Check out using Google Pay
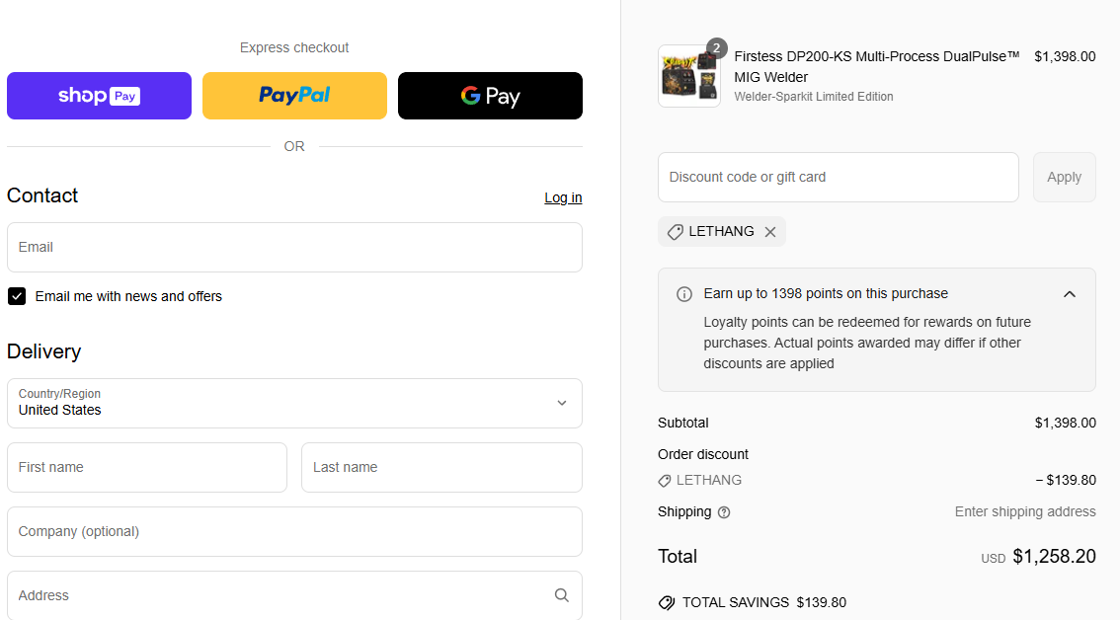1120x620 pixels. 490,96
